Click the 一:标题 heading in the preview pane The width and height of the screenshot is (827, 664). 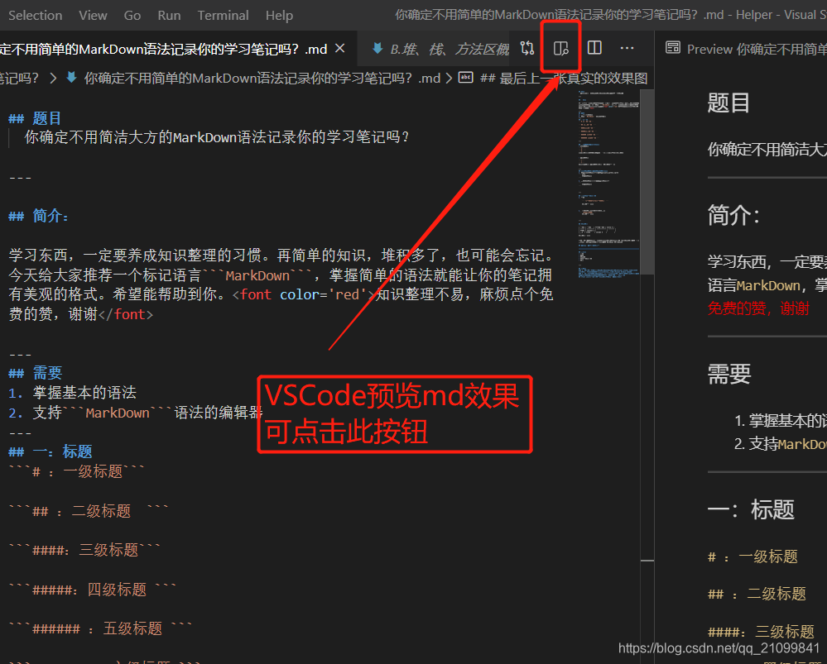(x=751, y=509)
